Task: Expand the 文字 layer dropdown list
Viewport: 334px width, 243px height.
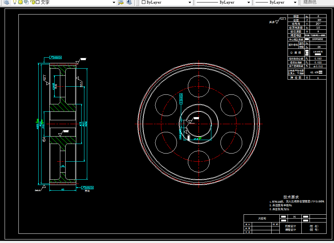Action: click(x=114, y=2)
